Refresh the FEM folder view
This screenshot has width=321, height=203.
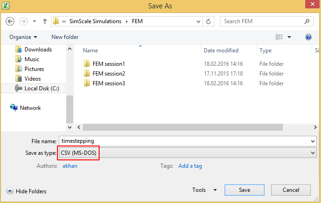pos(209,21)
